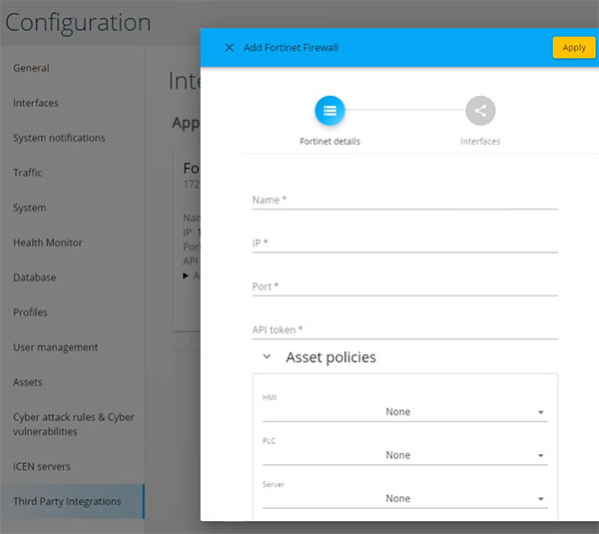Click the API token field
This screenshot has width=599, height=534.
404,329
